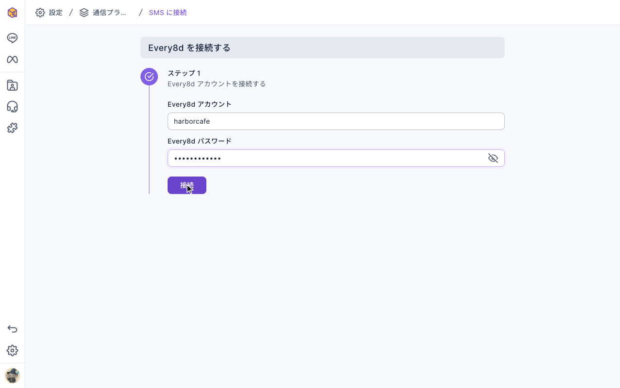Click the ステップ 1 label
Image resolution: width=620 pixels, height=388 pixels.
pyautogui.click(x=184, y=73)
